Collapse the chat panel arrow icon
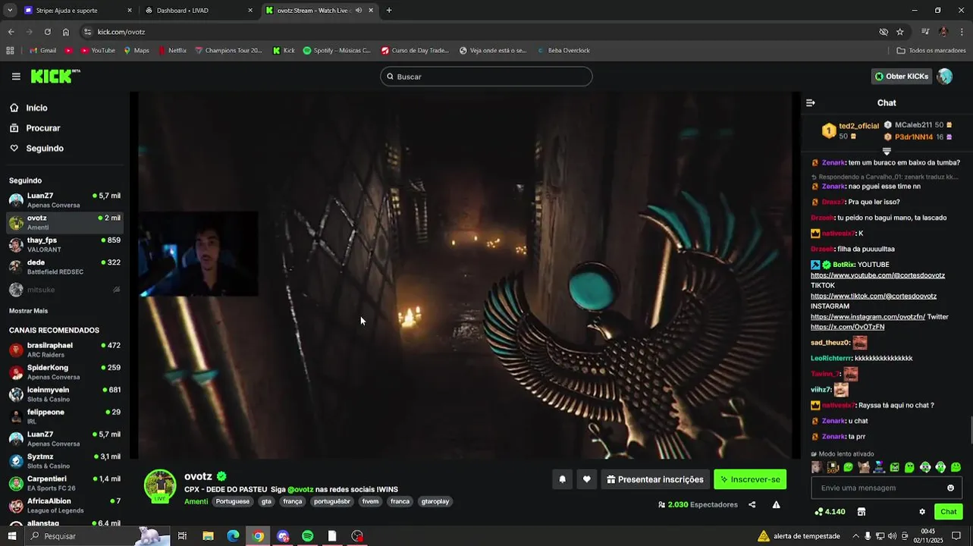 (x=810, y=102)
